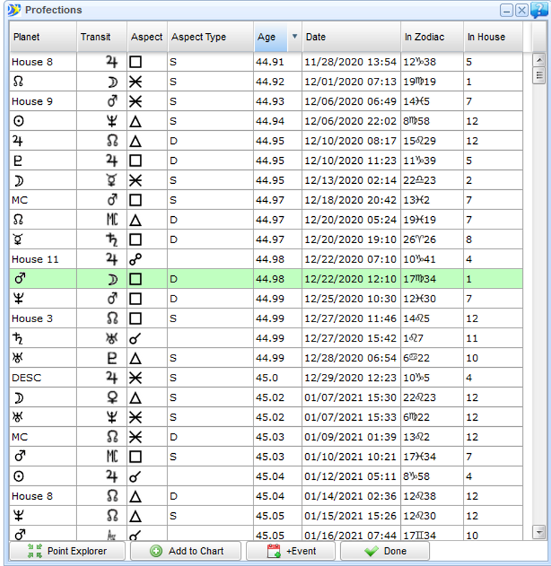This screenshot has height=566, width=551.
Task: Open the Point Explorer
Action: pos(67,551)
